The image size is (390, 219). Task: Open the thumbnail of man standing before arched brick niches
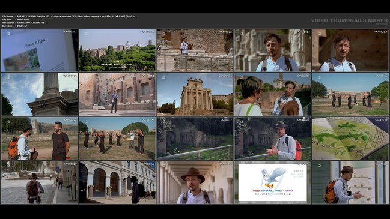(x=117, y=94)
